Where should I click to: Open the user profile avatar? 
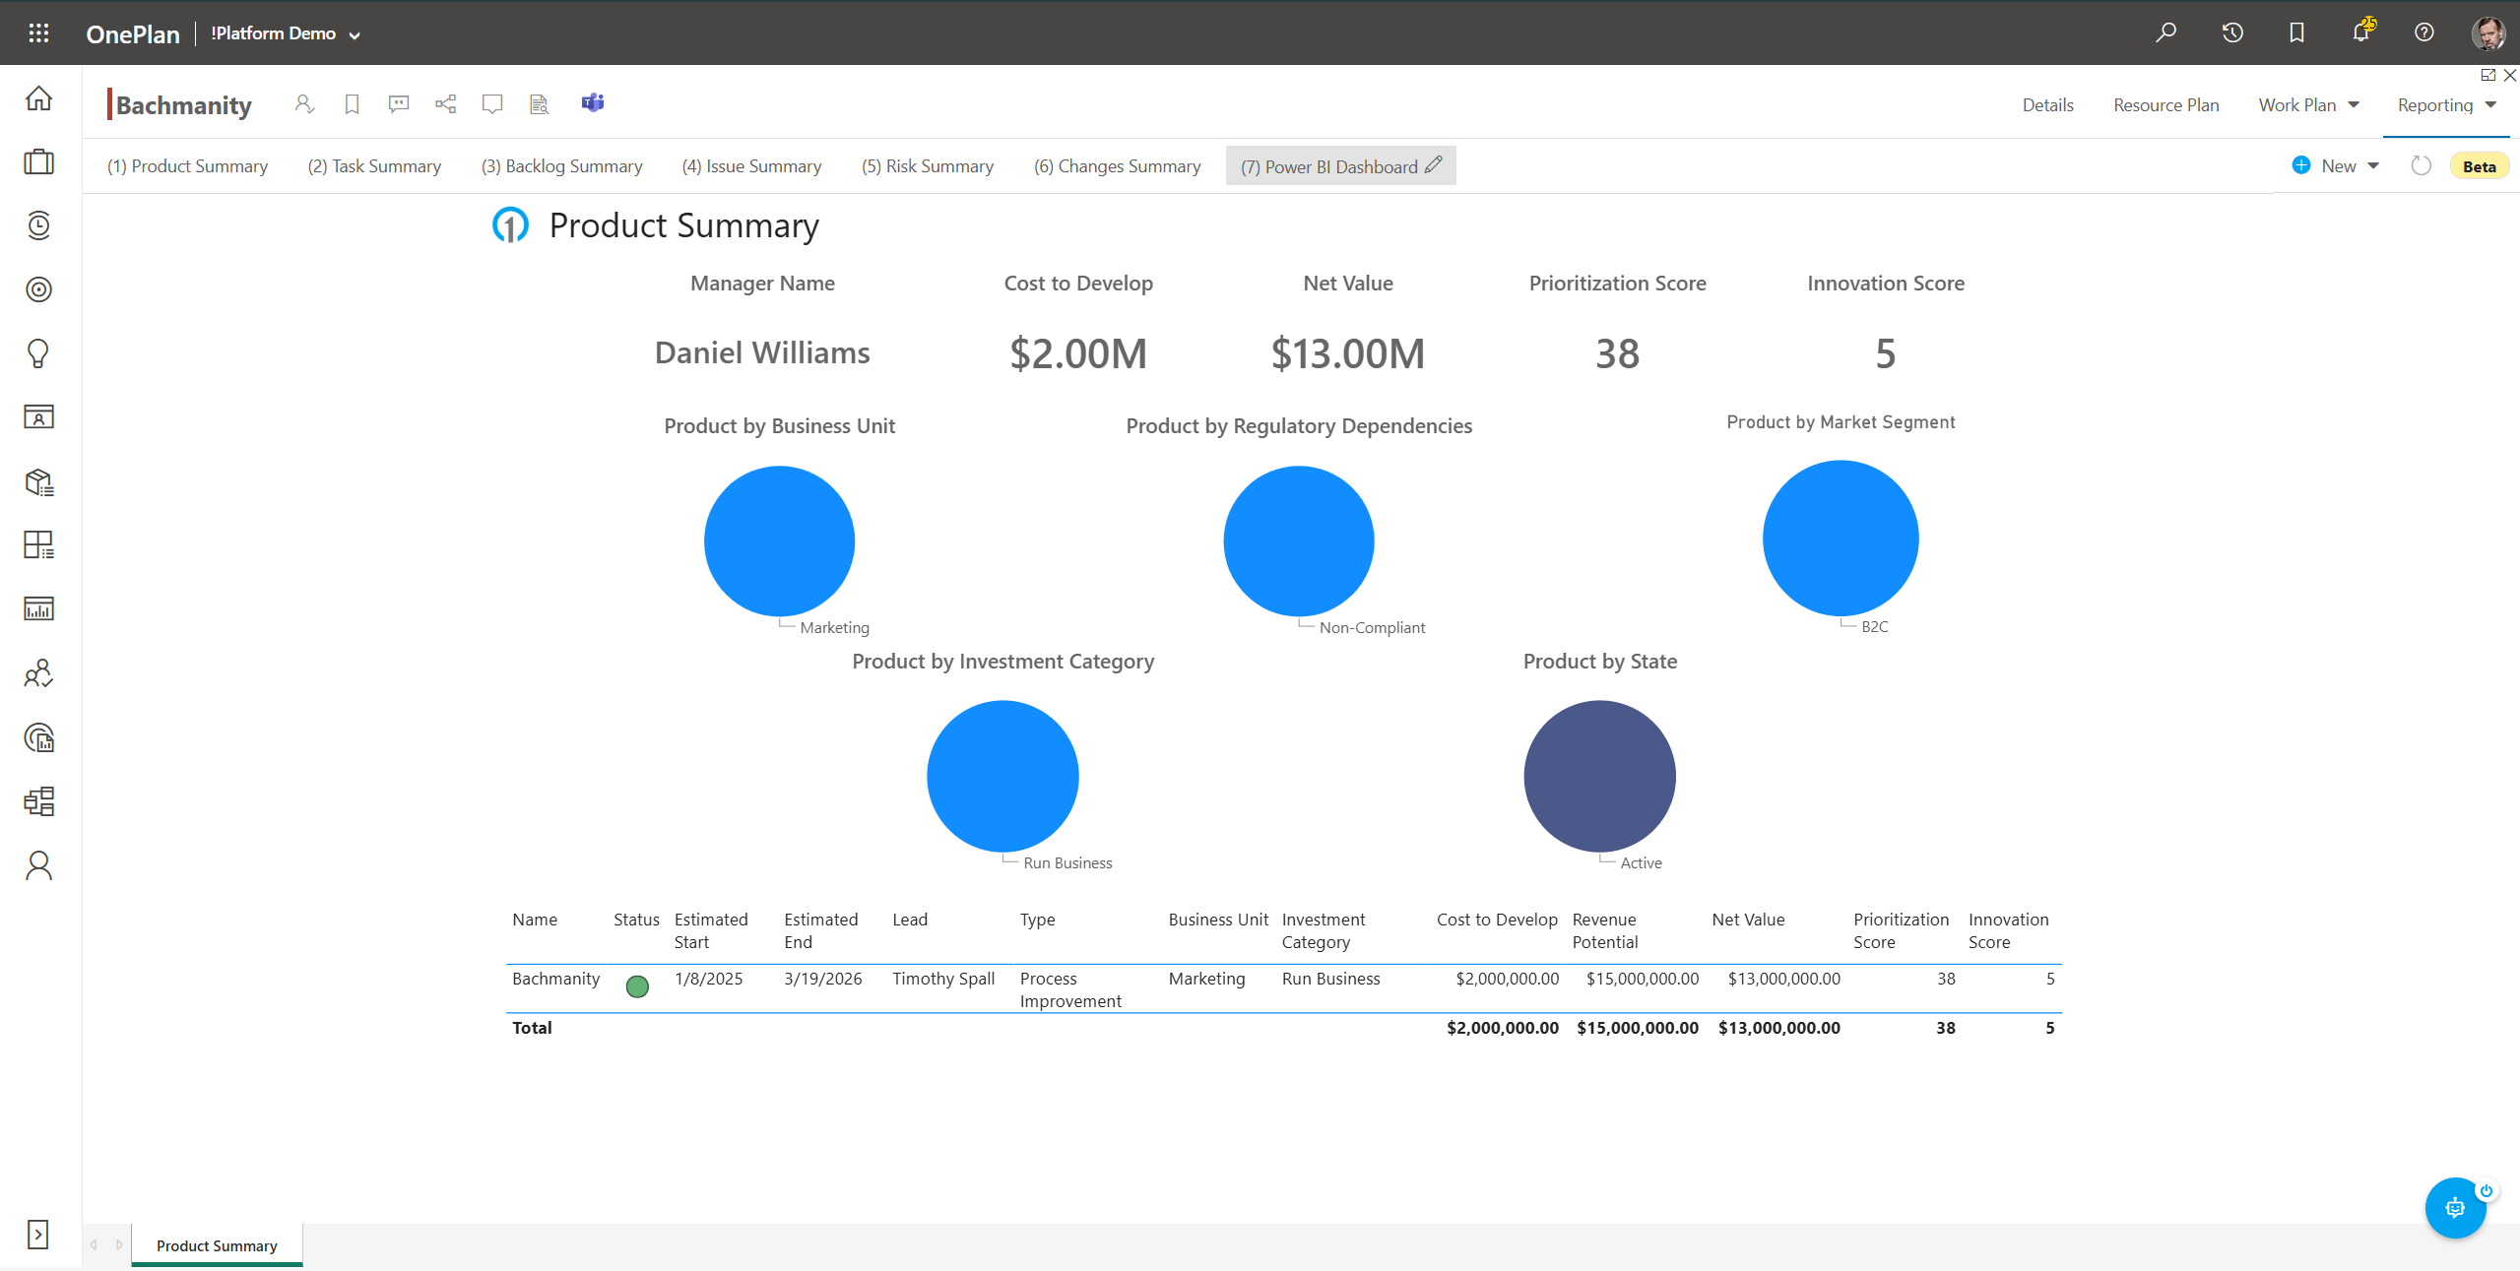2488,33
